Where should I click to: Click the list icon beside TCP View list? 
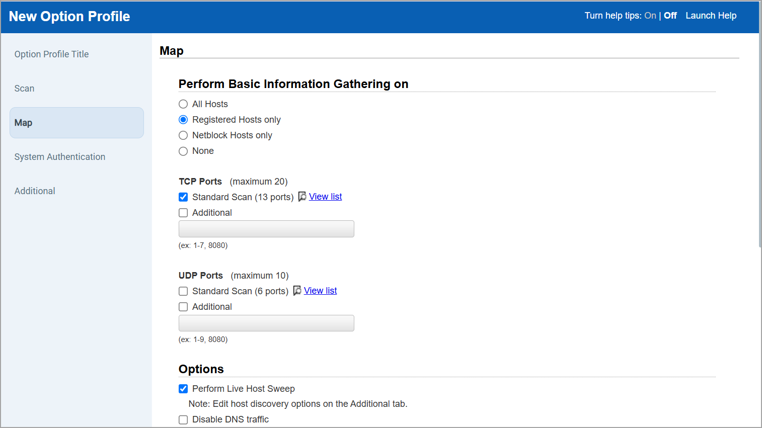coord(302,196)
